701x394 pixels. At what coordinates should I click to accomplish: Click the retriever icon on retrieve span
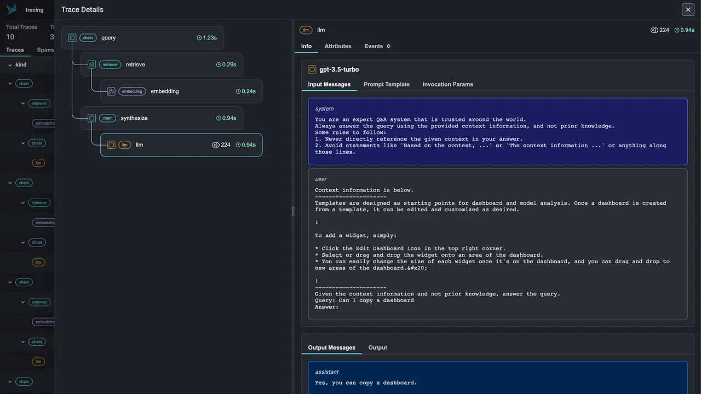[x=91, y=65]
